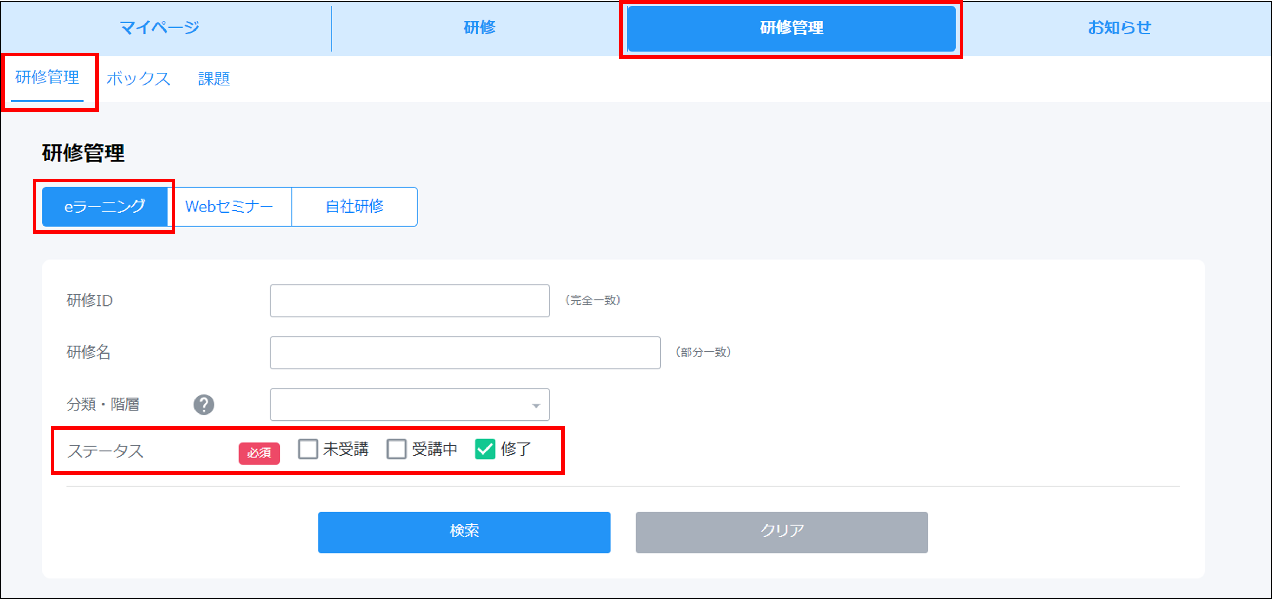Check the 受講中 checkbox
Viewport: 1272px width, 599px height.
click(x=396, y=449)
